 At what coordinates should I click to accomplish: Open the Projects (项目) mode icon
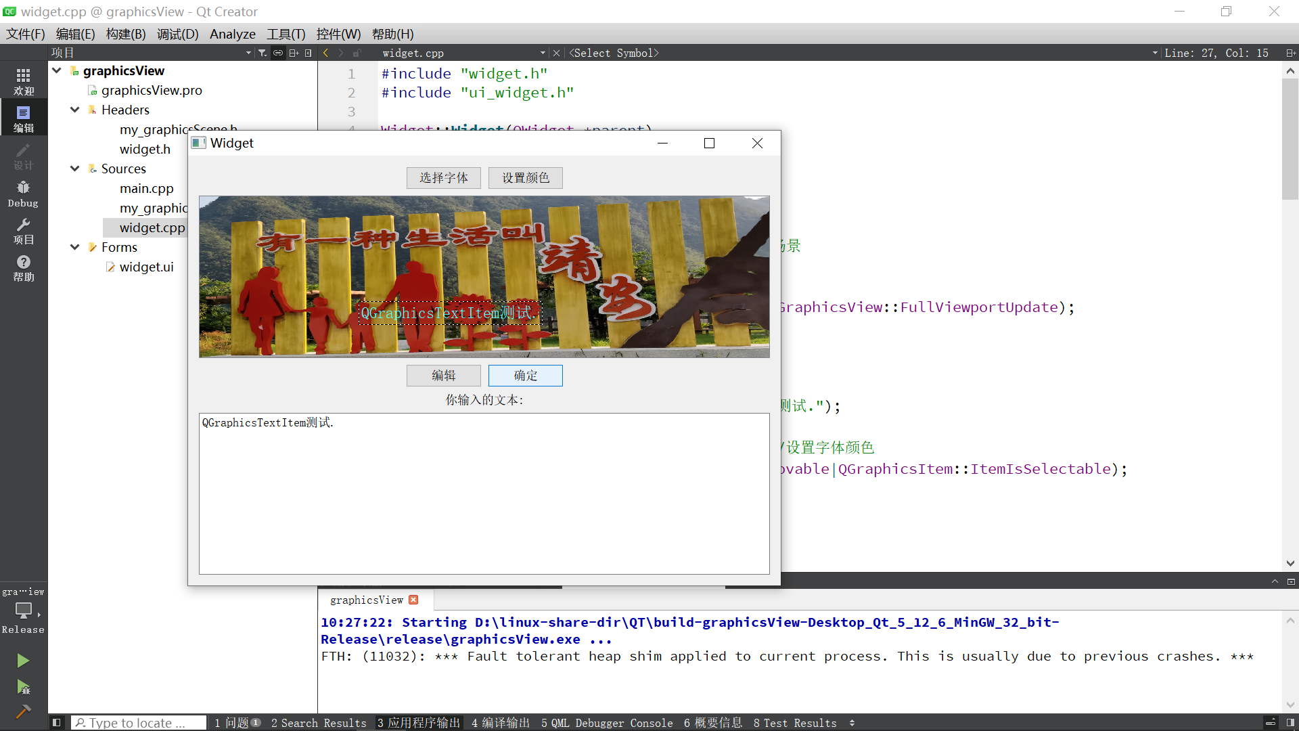23,231
